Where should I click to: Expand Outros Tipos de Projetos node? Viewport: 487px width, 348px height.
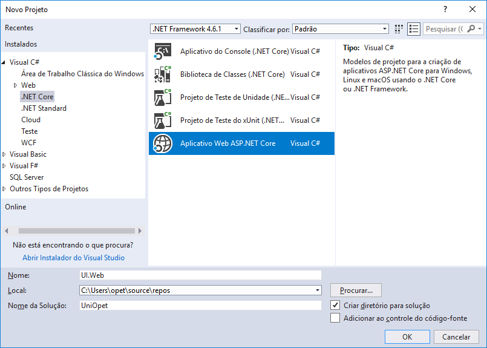pyautogui.click(x=4, y=189)
